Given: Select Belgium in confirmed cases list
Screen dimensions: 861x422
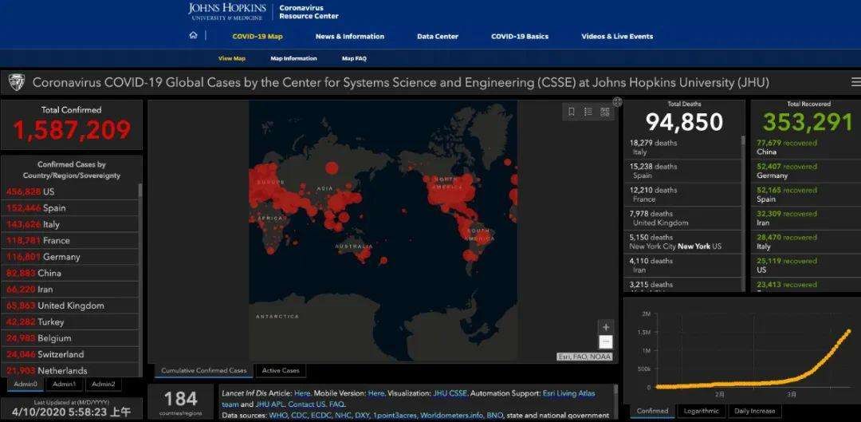Looking at the screenshot, I should [69, 338].
